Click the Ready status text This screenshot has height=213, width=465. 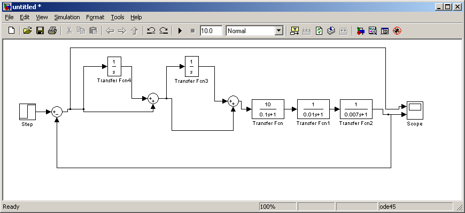(11, 207)
